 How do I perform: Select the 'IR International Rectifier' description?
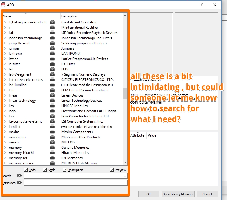(x=80, y=27)
